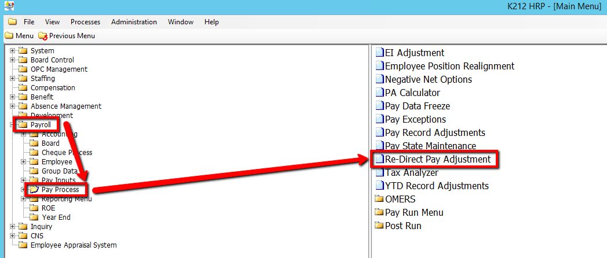Expand the Absence Management node
Screen dimensions: 607x258
(x=13, y=106)
